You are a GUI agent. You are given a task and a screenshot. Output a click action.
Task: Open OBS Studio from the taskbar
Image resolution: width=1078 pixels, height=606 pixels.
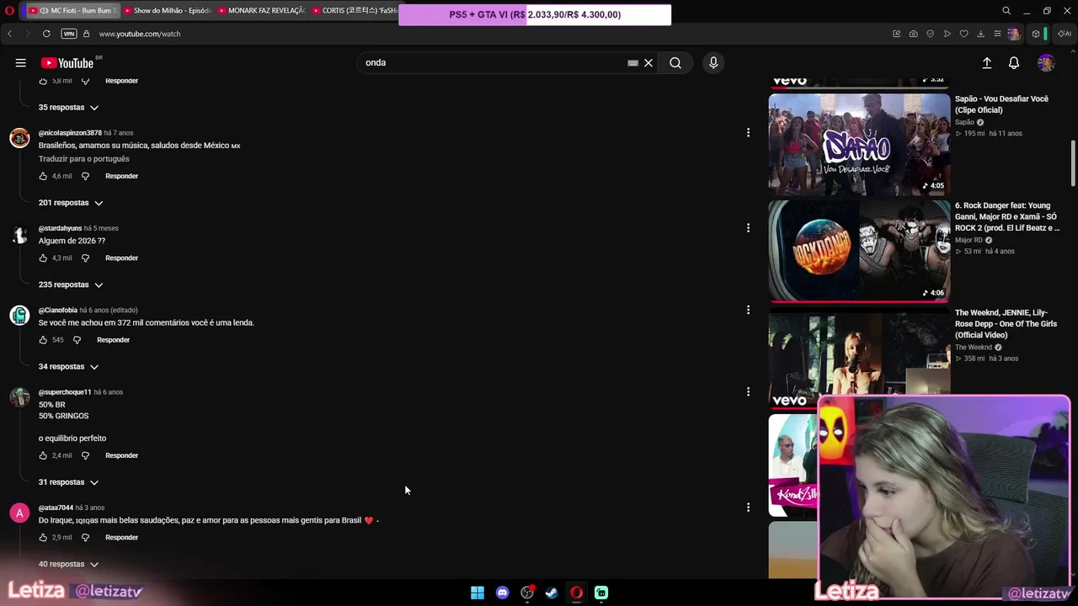(x=527, y=593)
